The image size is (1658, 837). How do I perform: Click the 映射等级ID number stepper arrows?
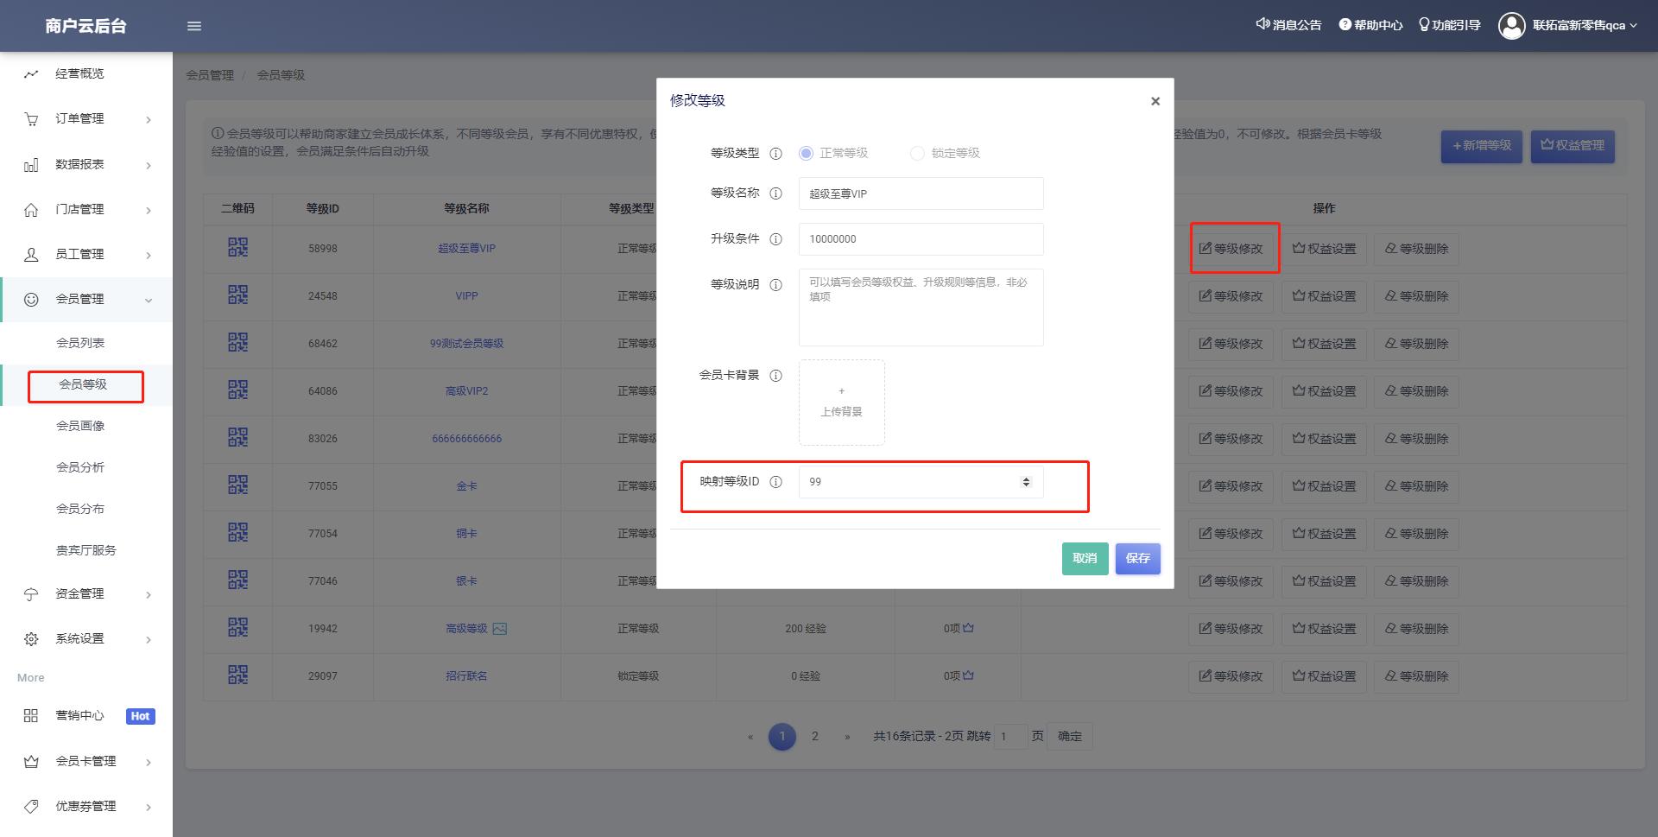[1026, 482]
